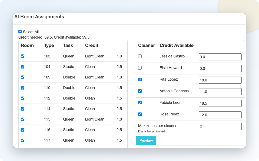259x161 pixels.
Task: Click Light Clean in row 103
Action: [x=95, y=56]
